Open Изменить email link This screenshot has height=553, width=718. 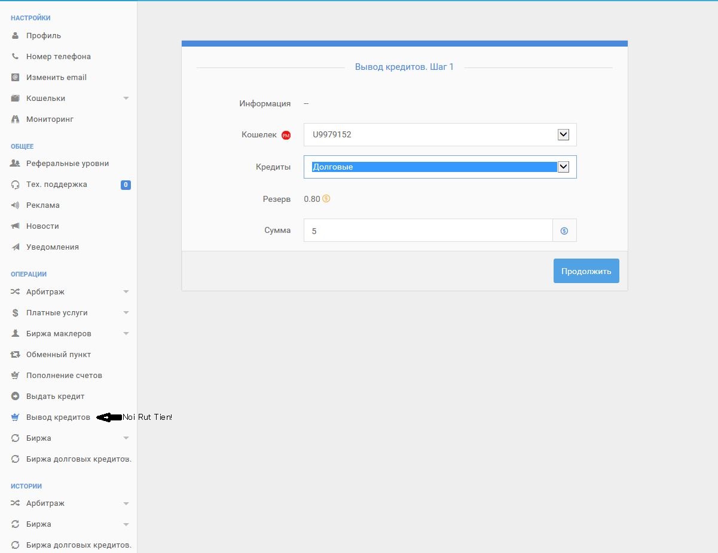(56, 78)
